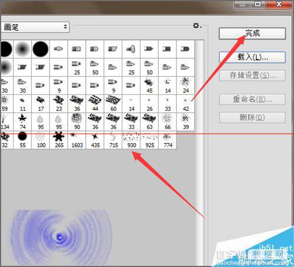The image size is (294, 267).
Task: Select the 930 scattered dots brush
Action: pos(131,140)
